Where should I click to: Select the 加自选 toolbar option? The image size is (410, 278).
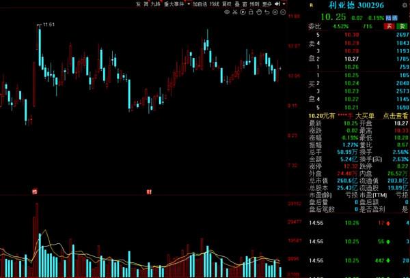200,4
